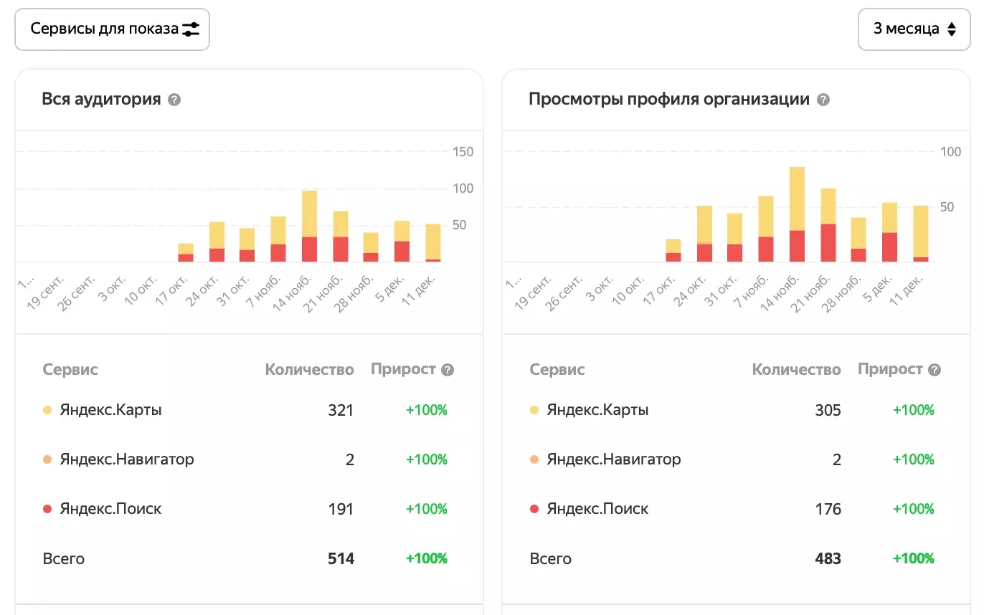Click Количество column header in audience table
The width and height of the screenshot is (984, 615).
[309, 370]
